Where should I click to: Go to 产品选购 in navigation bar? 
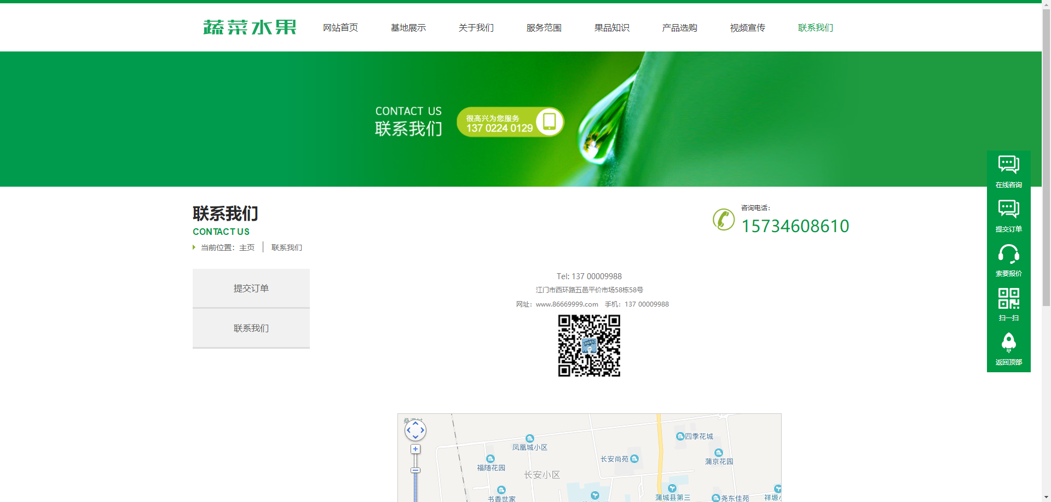(x=679, y=28)
